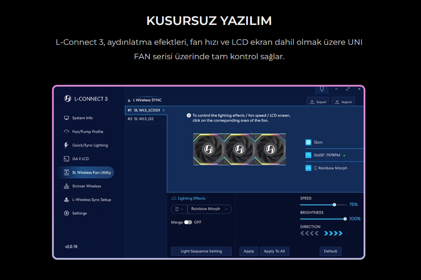Click the System Info monitor icon
The image size is (421, 280).
point(66,118)
